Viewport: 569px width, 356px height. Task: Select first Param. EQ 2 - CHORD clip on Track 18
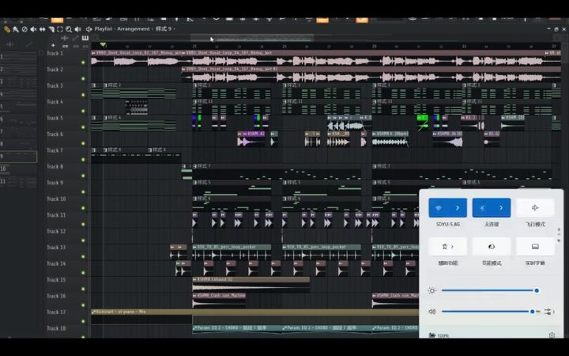[x=237, y=328]
